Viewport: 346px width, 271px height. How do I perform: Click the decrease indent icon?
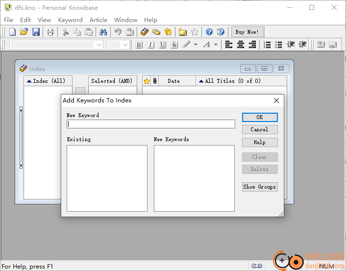291,45
